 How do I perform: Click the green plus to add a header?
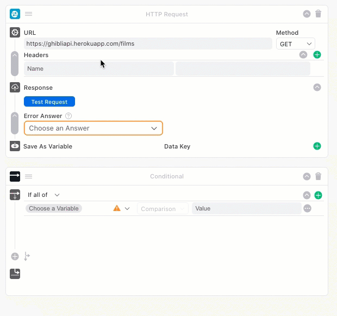point(317,55)
